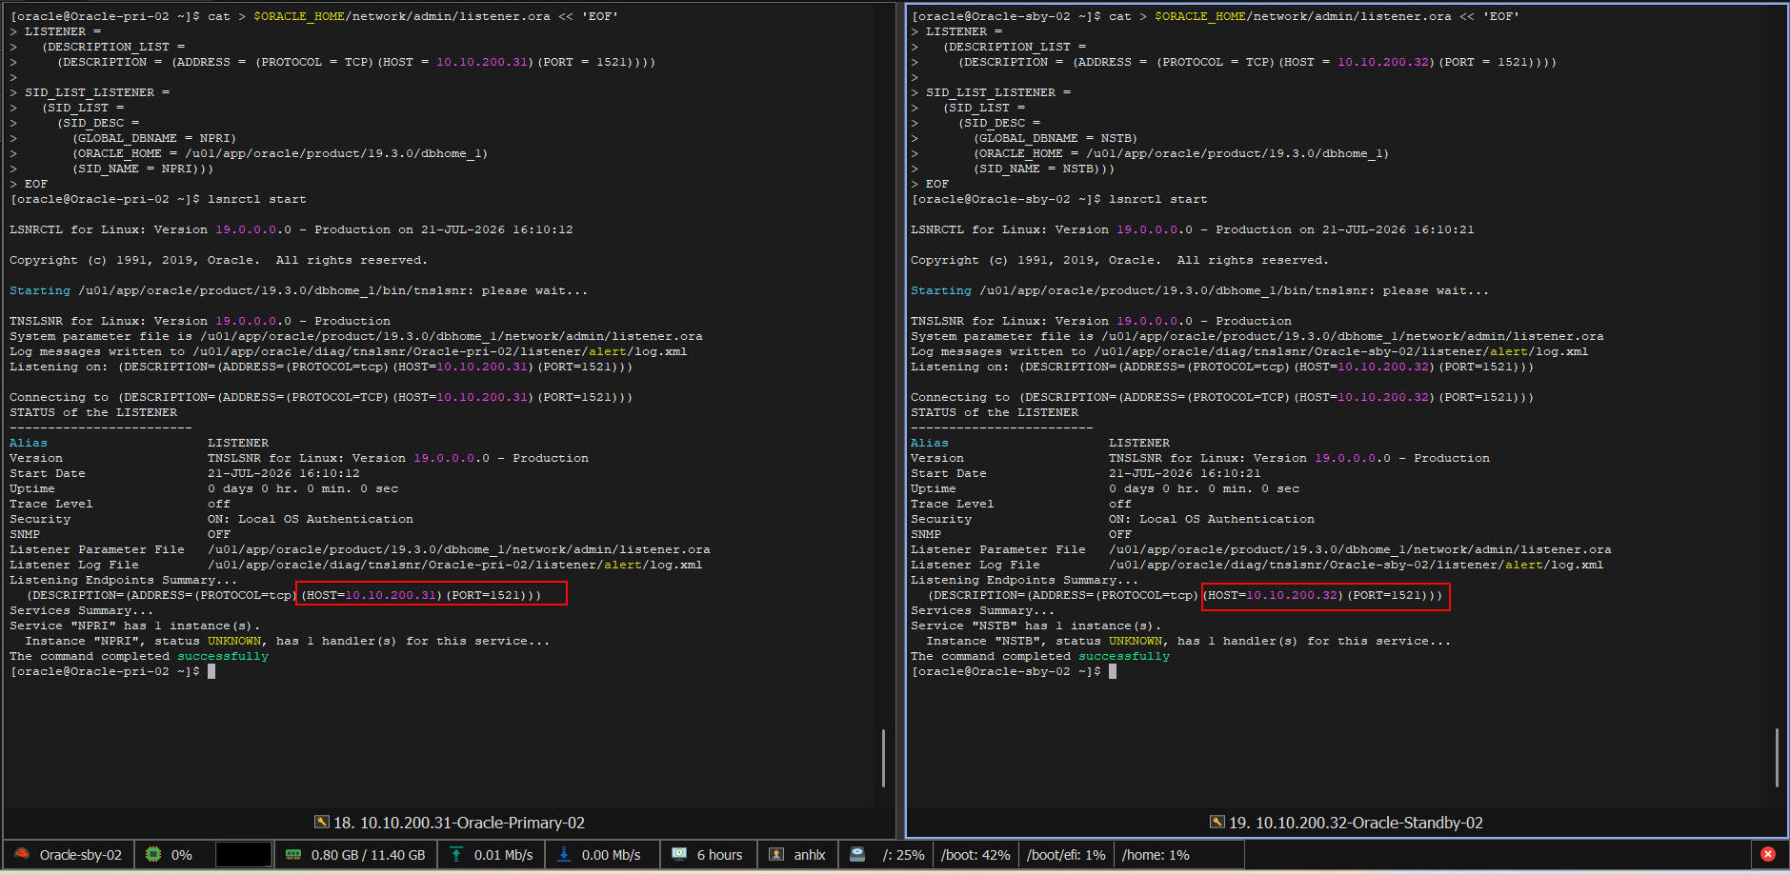Click the '0.01 Mb/s' upload value
1790x874 pixels.
tap(503, 855)
